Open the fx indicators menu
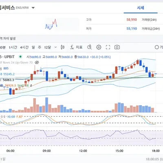Image resolution: width=163 pixels, height=163 pixels. [72, 47]
